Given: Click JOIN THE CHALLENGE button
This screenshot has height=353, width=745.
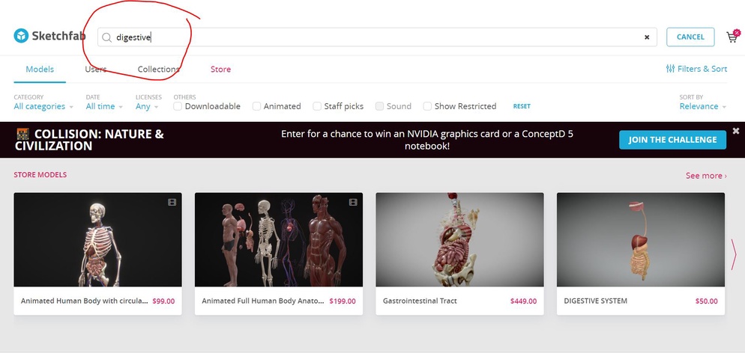Looking at the screenshot, I should (x=672, y=140).
